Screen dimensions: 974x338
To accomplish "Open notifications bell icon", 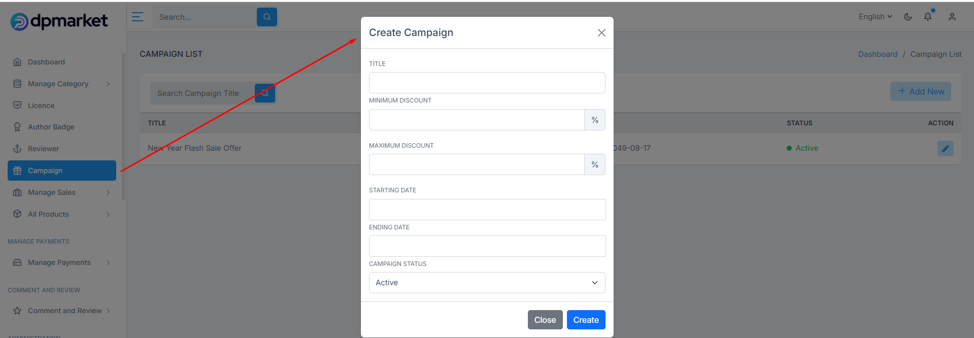I will pos(928,16).
